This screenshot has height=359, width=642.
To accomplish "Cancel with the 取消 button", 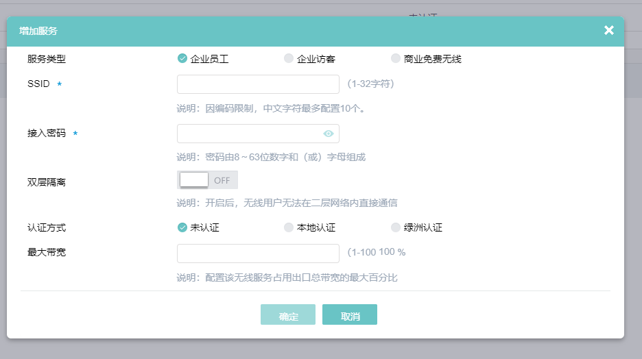I will click(350, 315).
